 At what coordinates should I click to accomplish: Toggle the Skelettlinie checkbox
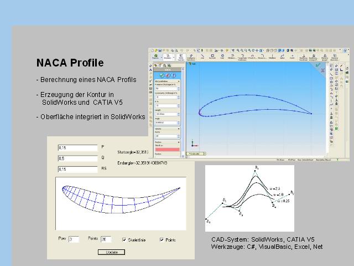pos(124,240)
